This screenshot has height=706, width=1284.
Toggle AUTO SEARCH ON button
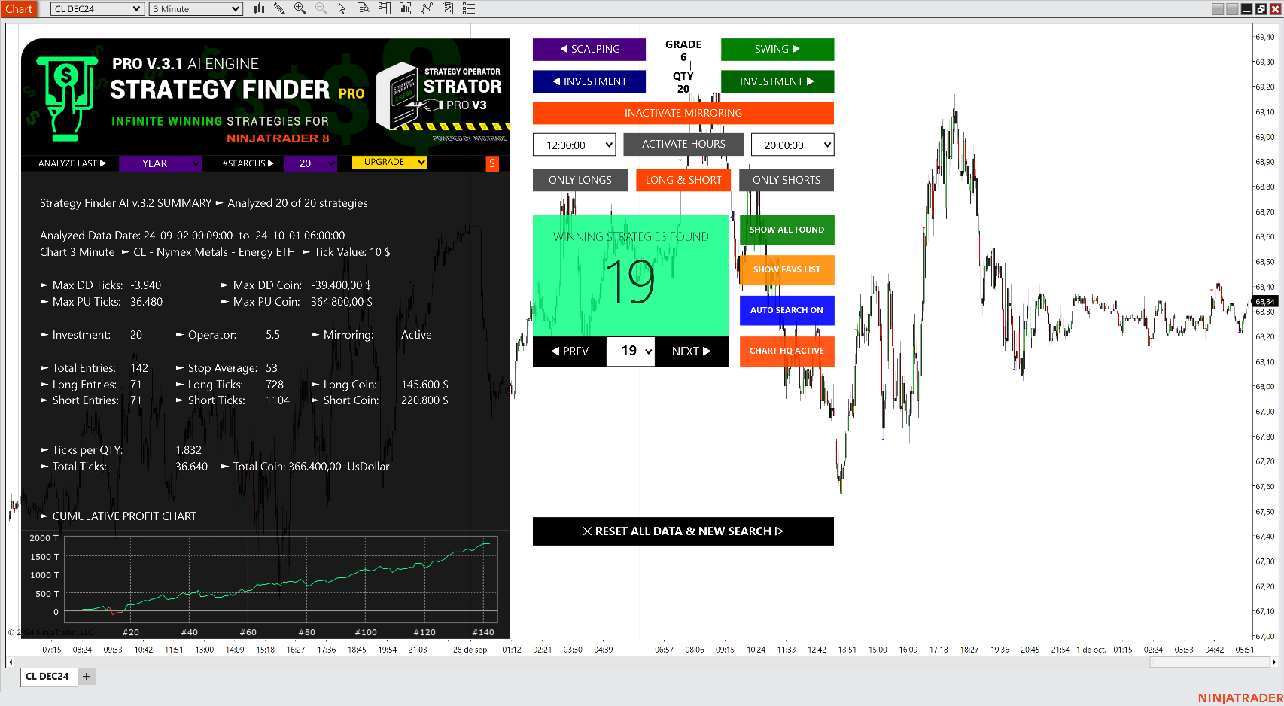[x=787, y=310]
